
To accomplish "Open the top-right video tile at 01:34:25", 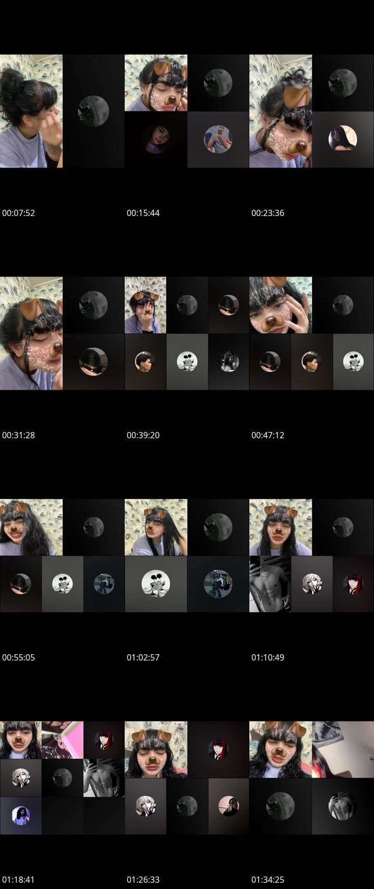I will [342, 750].
